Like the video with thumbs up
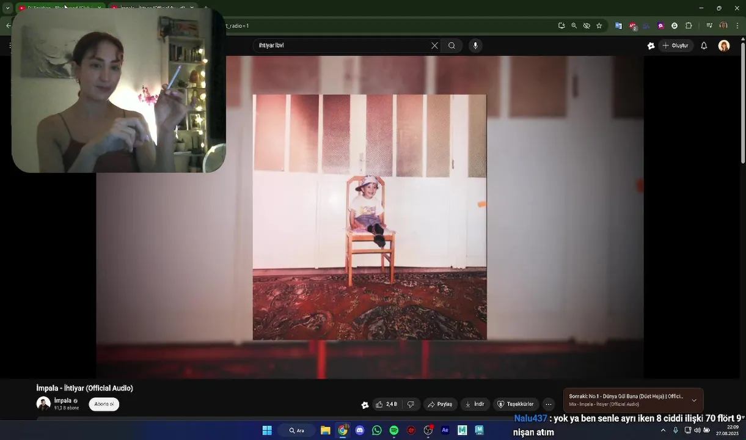Image resolution: width=746 pixels, height=440 pixels. 379,405
